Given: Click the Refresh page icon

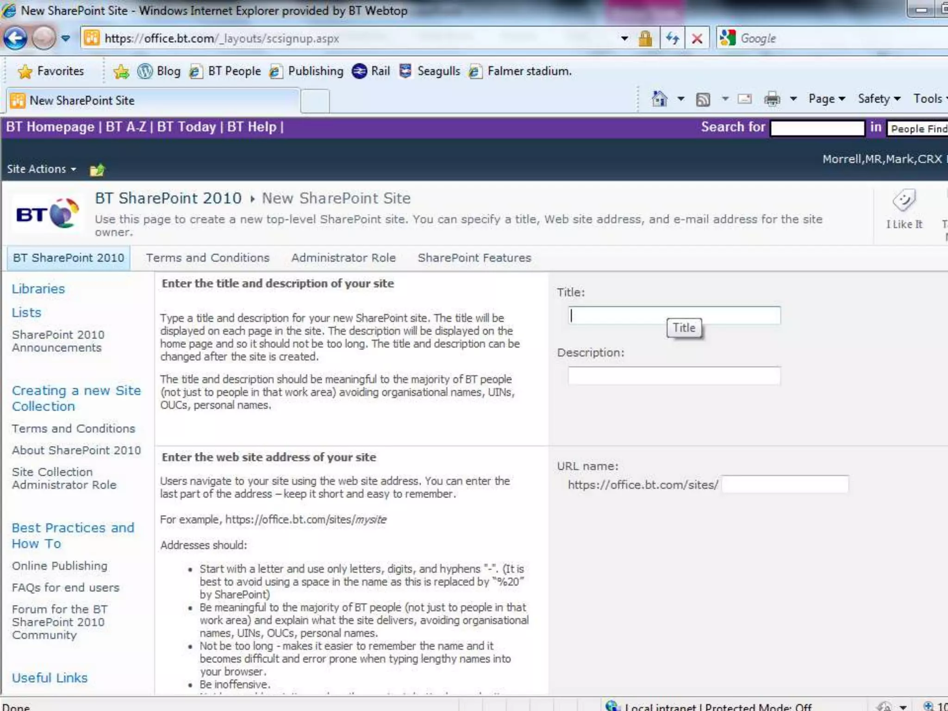Looking at the screenshot, I should click(x=673, y=38).
